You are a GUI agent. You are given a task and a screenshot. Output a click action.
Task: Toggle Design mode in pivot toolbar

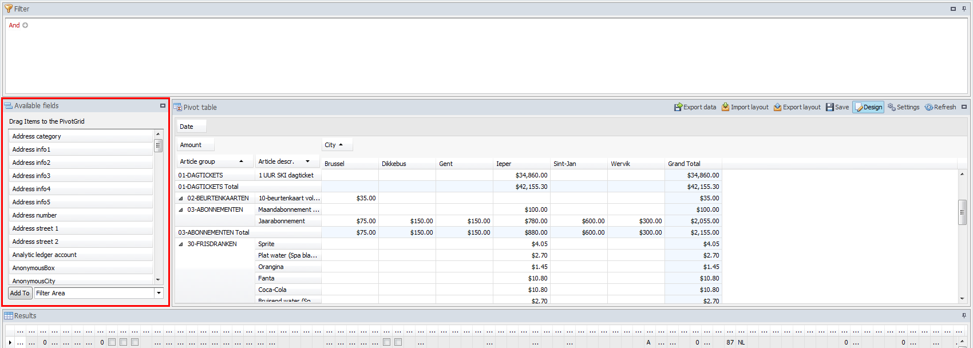click(868, 107)
